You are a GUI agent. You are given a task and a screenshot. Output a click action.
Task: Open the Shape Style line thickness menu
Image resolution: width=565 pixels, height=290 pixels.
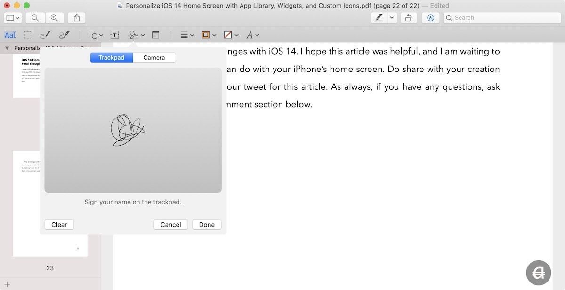pos(187,35)
